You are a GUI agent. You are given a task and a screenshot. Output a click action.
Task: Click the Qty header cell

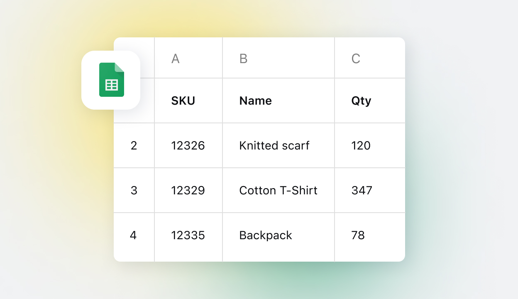coord(369,100)
